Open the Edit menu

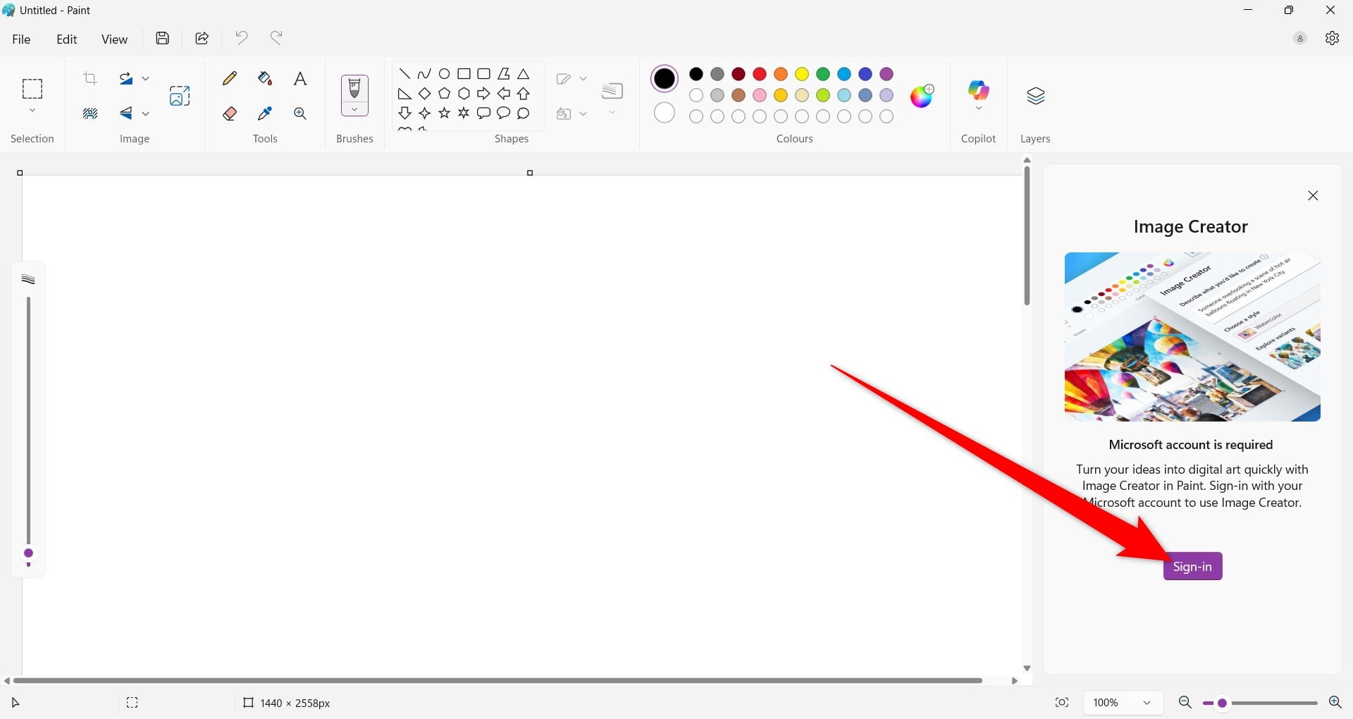(x=67, y=39)
